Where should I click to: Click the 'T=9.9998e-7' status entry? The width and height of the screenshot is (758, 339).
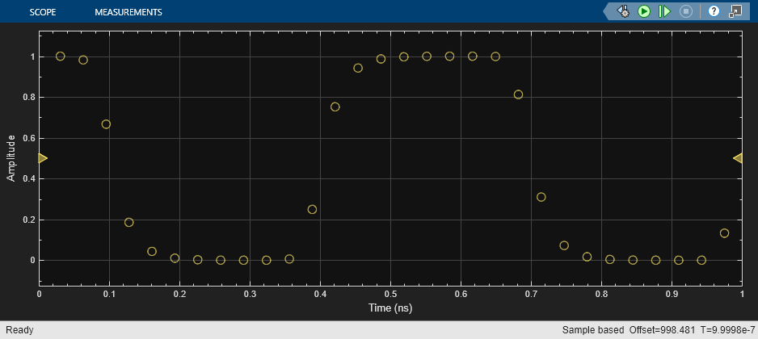tap(727, 330)
